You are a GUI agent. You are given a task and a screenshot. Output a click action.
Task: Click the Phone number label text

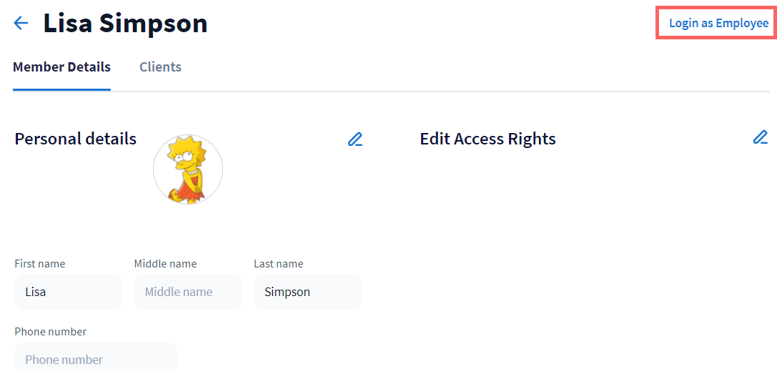click(51, 332)
